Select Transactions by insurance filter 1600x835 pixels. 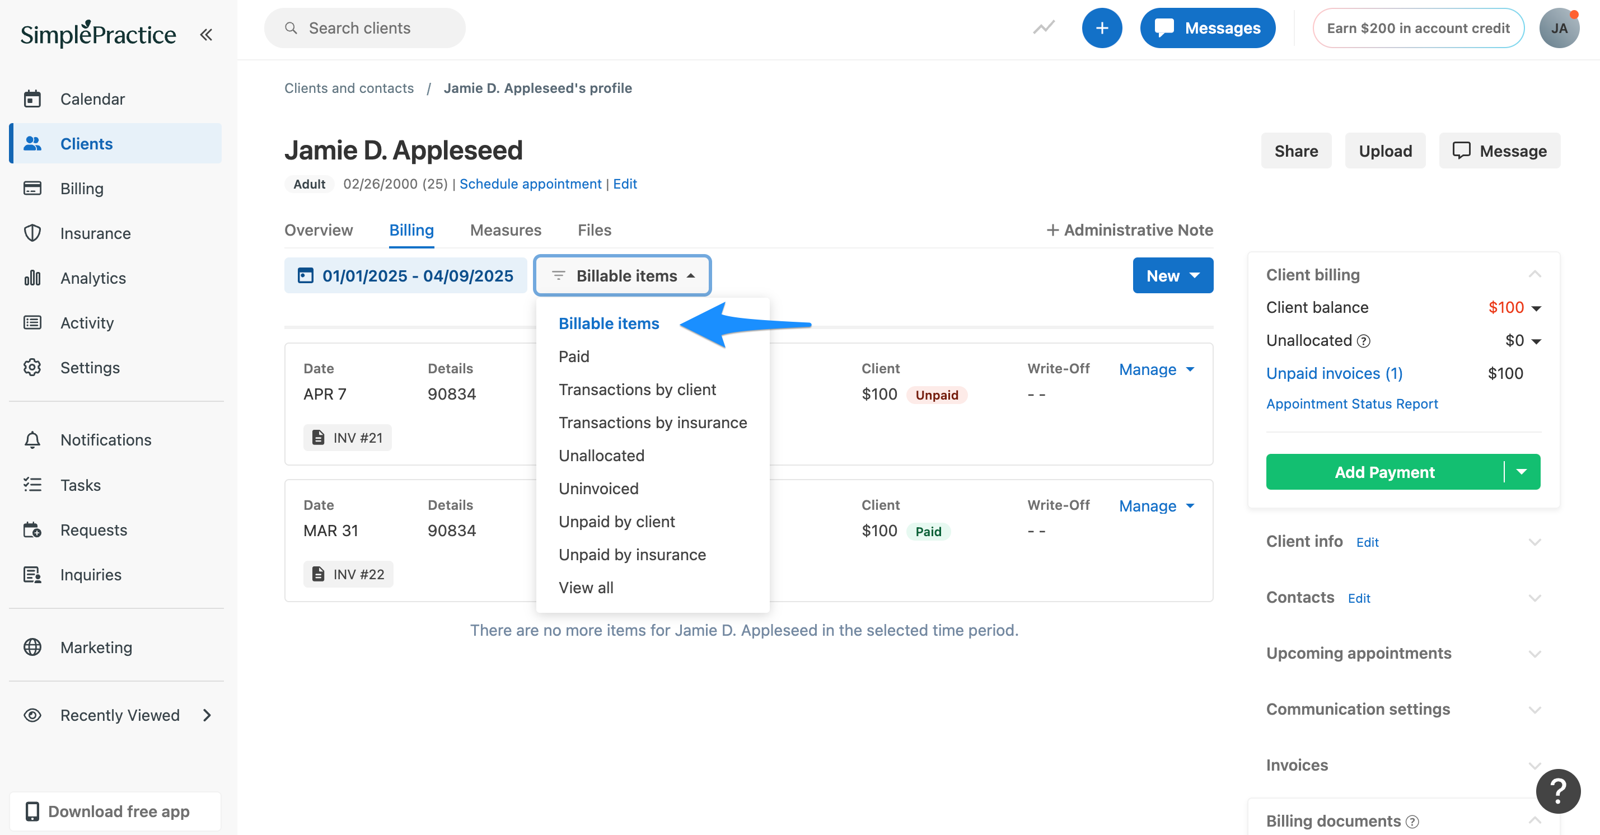click(x=653, y=422)
